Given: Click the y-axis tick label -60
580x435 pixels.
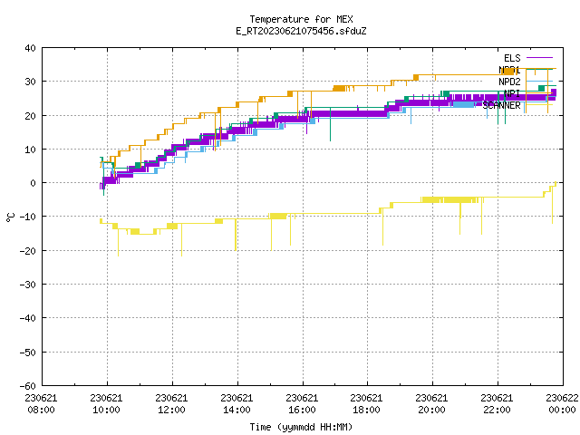Looking at the screenshot, I should coord(28,386).
